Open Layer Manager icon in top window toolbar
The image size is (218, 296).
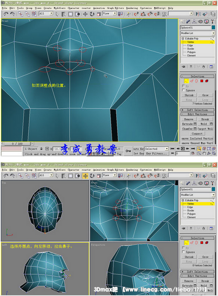click(x=213, y=14)
